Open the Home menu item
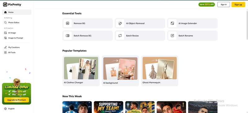The image size is (248, 113). tap(17, 12)
